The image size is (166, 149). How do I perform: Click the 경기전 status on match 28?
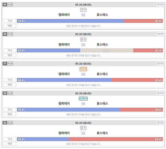point(160,93)
